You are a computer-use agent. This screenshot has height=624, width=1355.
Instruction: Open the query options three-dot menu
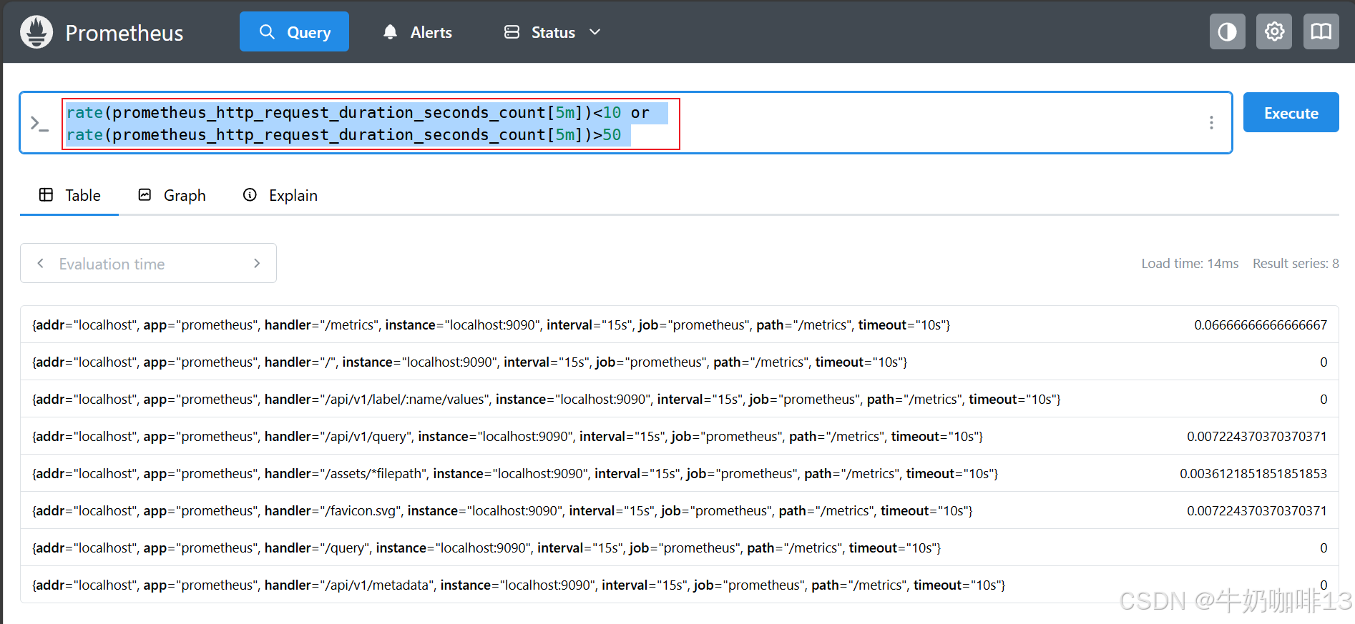coord(1211,123)
